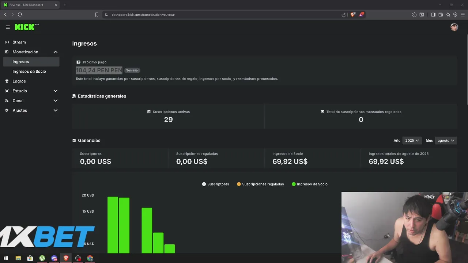Click the shortest green chart bar
This screenshot has height=263, width=468.
pos(169,249)
